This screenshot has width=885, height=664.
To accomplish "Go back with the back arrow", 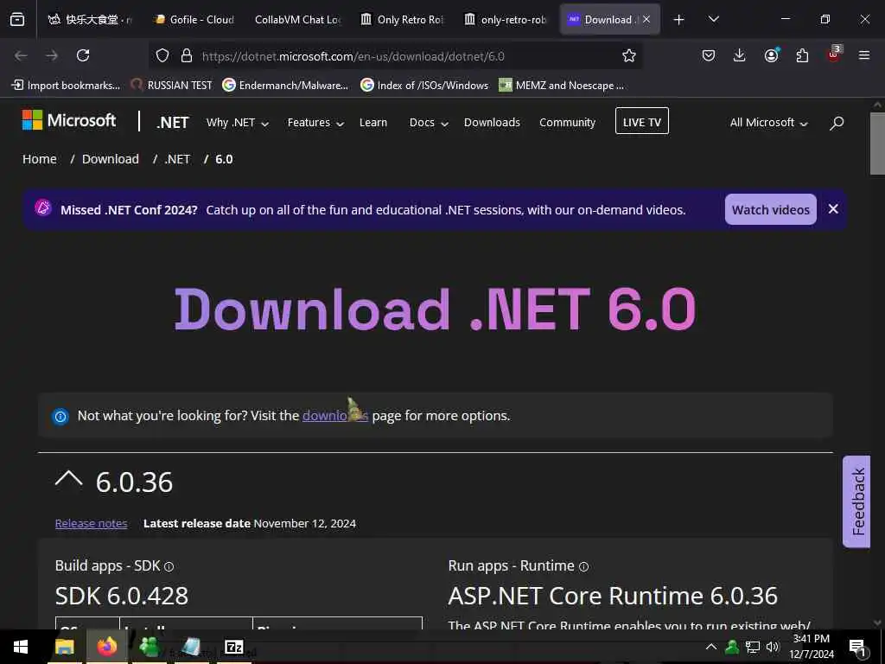I will 21,55.
